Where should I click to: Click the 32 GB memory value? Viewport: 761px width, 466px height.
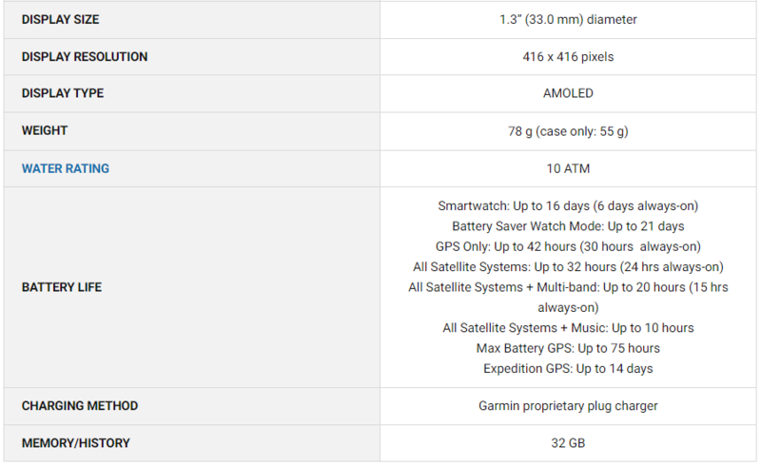pyautogui.click(x=568, y=443)
